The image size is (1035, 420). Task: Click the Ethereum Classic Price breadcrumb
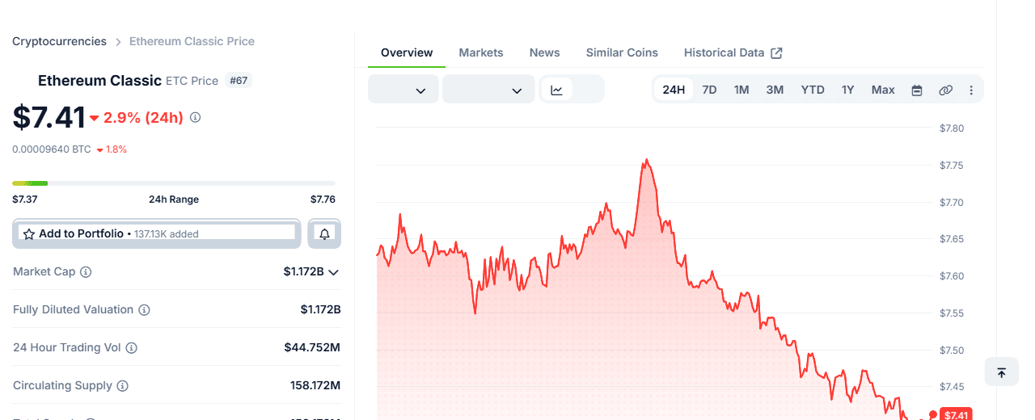[x=192, y=41]
